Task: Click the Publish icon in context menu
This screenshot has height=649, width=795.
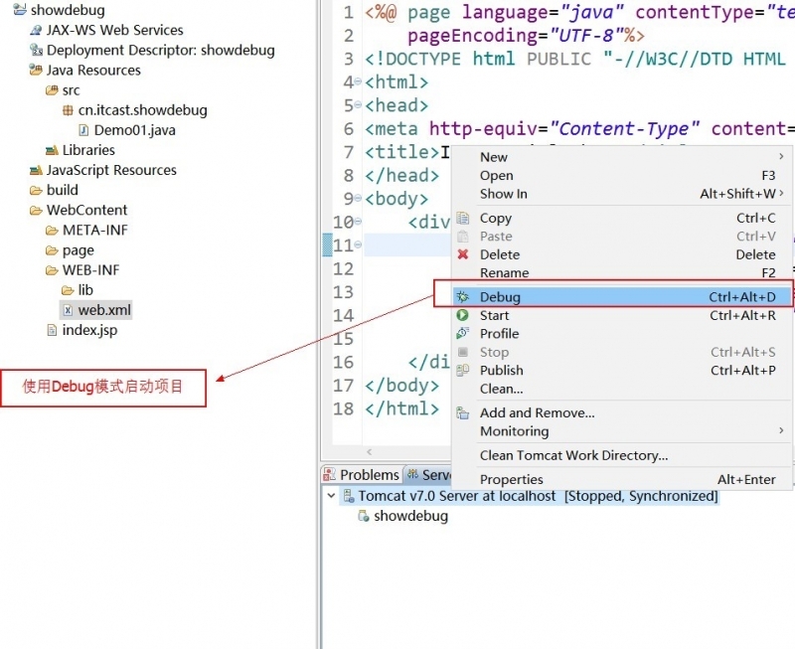Action: pos(462,370)
